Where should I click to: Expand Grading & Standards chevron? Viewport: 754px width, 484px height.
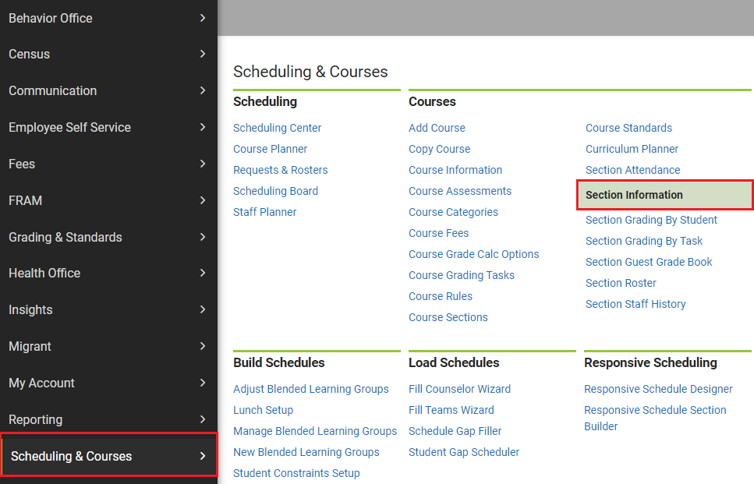coord(203,236)
